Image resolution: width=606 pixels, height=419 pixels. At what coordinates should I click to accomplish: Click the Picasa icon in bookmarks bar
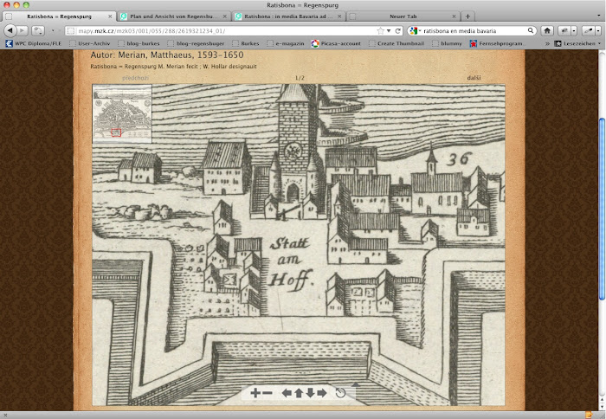[315, 43]
